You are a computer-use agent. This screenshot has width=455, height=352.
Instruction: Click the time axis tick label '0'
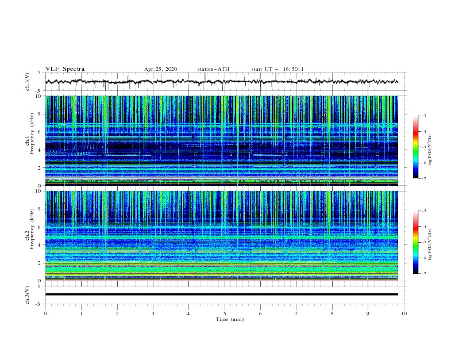tap(45, 313)
